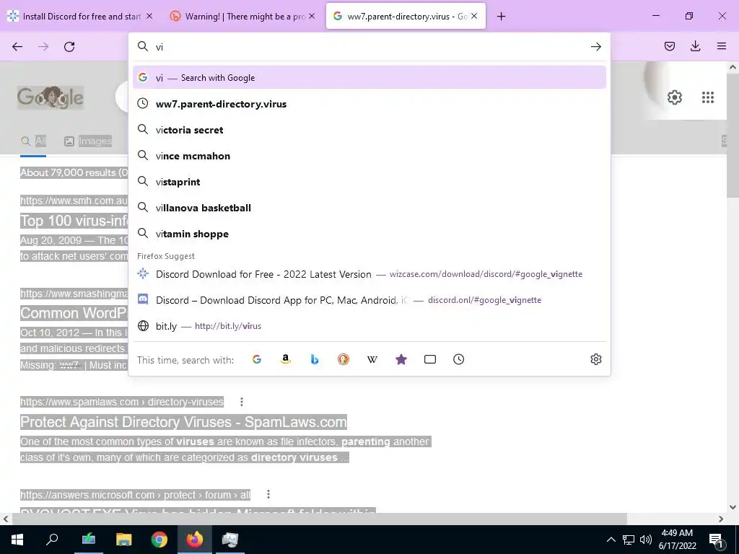Open Protect Against Directory Viruses result
This screenshot has height=554, width=739.
tap(183, 421)
